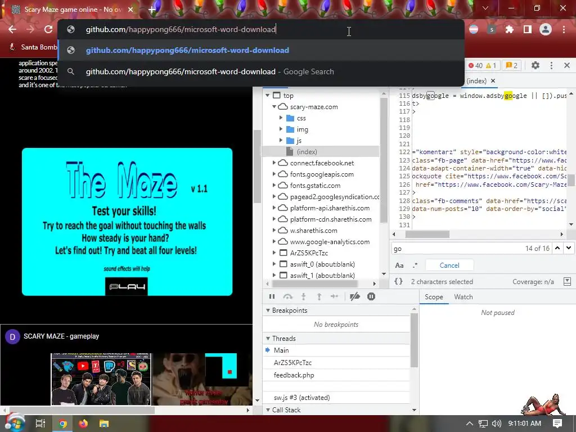This screenshot has height=432, width=576.
Task: Select the Main thread
Action: click(x=281, y=350)
